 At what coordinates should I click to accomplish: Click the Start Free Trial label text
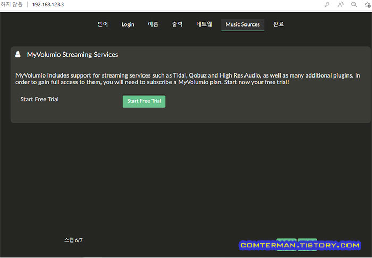[x=40, y=99]
